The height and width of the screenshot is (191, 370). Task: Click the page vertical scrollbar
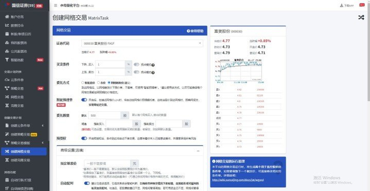(x=368, y=52)
